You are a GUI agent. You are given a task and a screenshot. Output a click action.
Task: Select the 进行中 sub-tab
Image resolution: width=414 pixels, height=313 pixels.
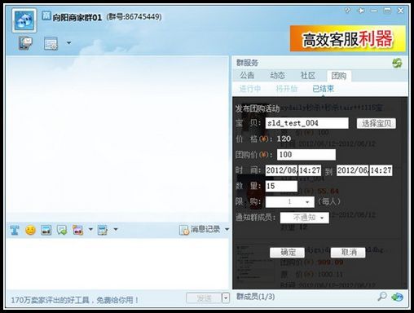[250, 89]
